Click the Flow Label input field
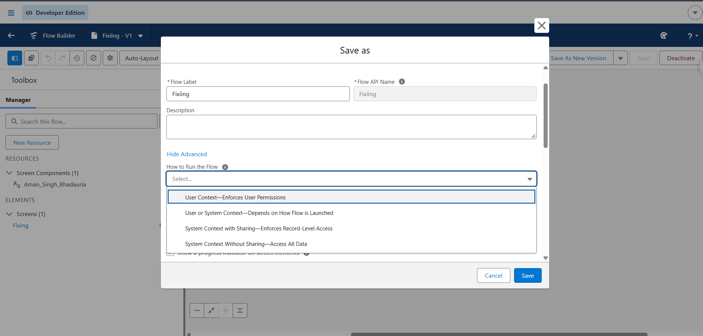Screen dimensions: 703x336 tap(258, 94)
